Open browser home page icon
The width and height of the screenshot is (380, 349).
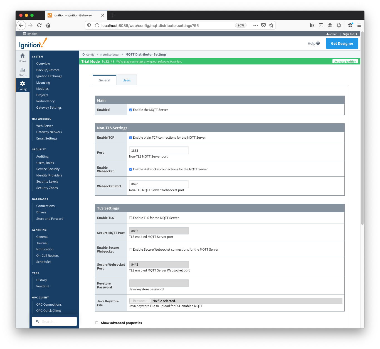coord(48,25)
